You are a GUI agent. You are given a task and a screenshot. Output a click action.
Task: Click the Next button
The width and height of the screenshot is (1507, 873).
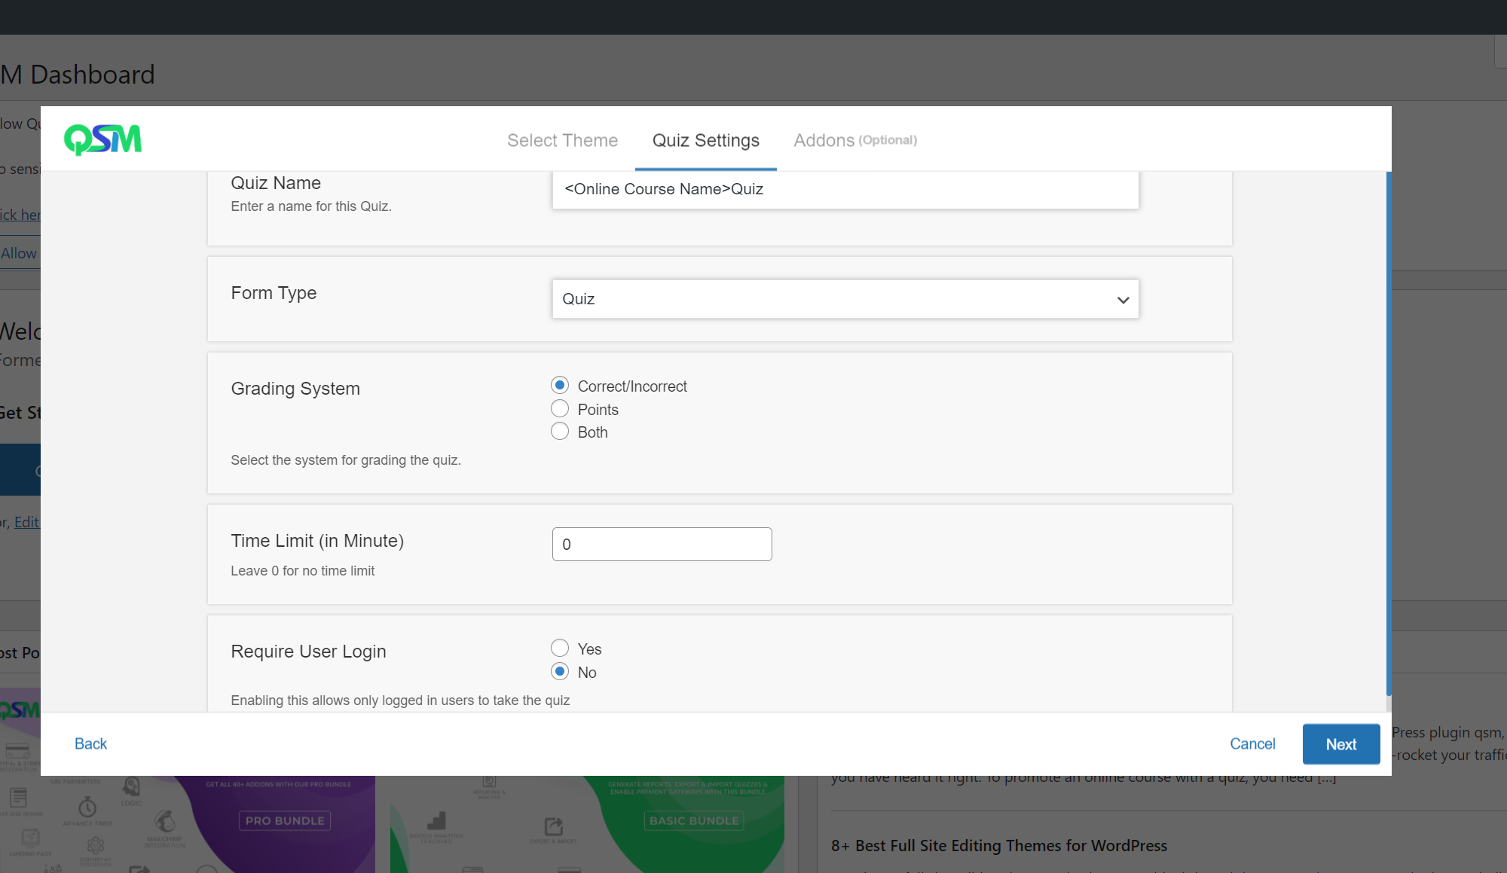point(1340,743)
